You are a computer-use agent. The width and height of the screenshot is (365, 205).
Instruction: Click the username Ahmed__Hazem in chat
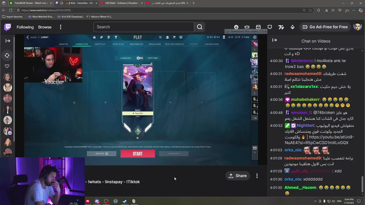pyautogui.click(x=300, y=188)
